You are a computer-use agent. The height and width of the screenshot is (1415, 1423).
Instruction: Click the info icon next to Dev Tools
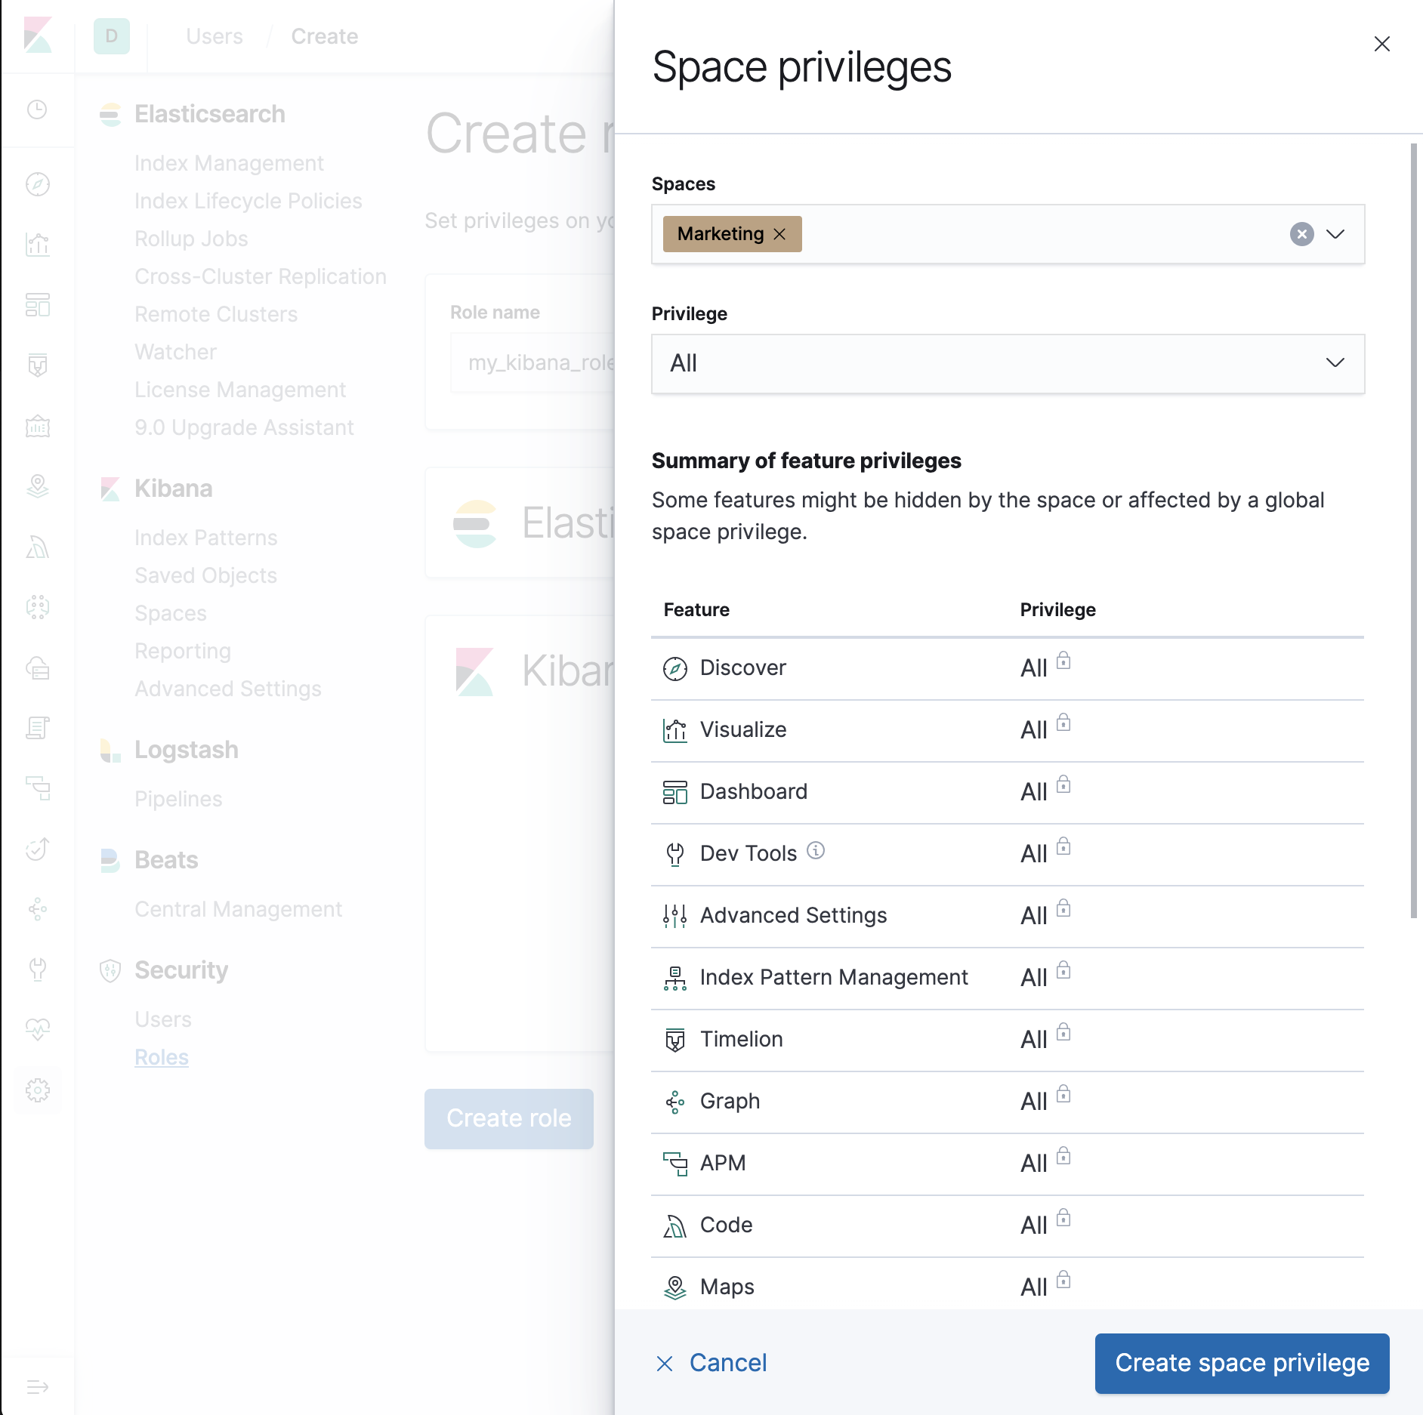(815, 850)
